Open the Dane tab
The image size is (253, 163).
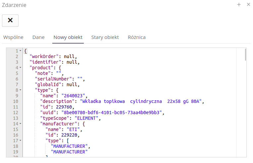[38, 37]
